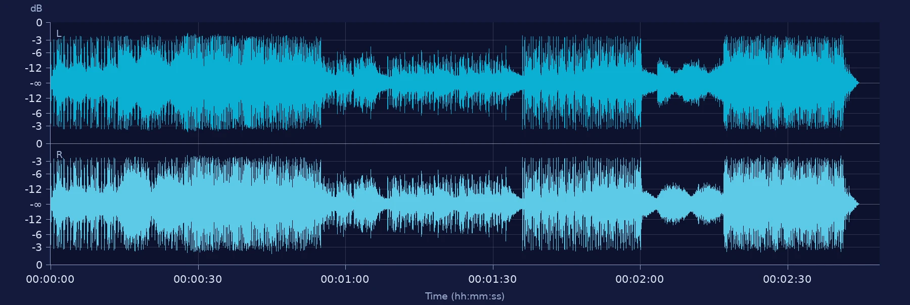The width and height of the screenshot is (910, 305).
Task: Place cursor in quiet passage of left channel waveform
Action: tap(682, 83)
